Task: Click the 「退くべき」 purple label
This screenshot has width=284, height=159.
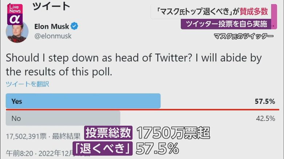Action: [x=102, y=148]
